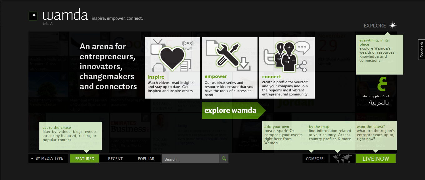Screen dimensions: 425x180
Task: Open the empower heading link
Action: click(x=216, y=76)
